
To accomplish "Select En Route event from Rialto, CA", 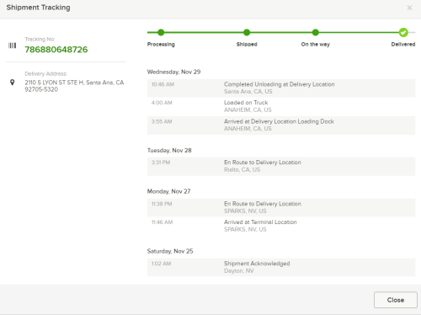I will point(281,166).
